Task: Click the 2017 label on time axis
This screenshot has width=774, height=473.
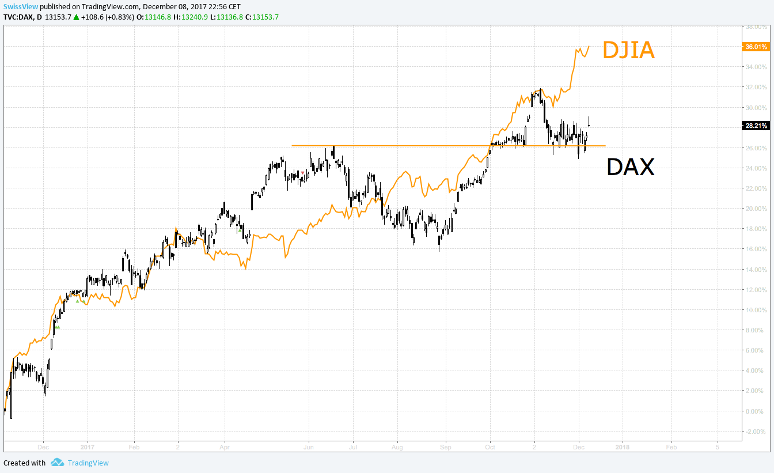Action: click(88, 446)
